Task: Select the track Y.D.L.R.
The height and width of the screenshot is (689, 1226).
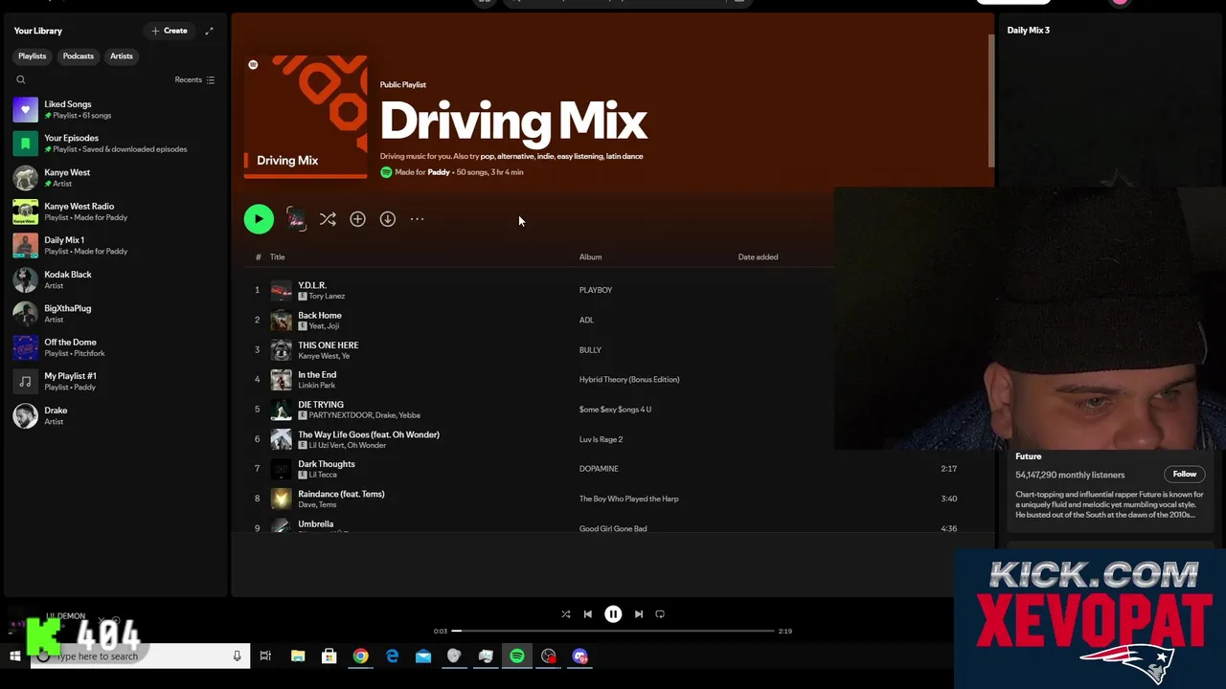Action: click(x=312, y=285)
